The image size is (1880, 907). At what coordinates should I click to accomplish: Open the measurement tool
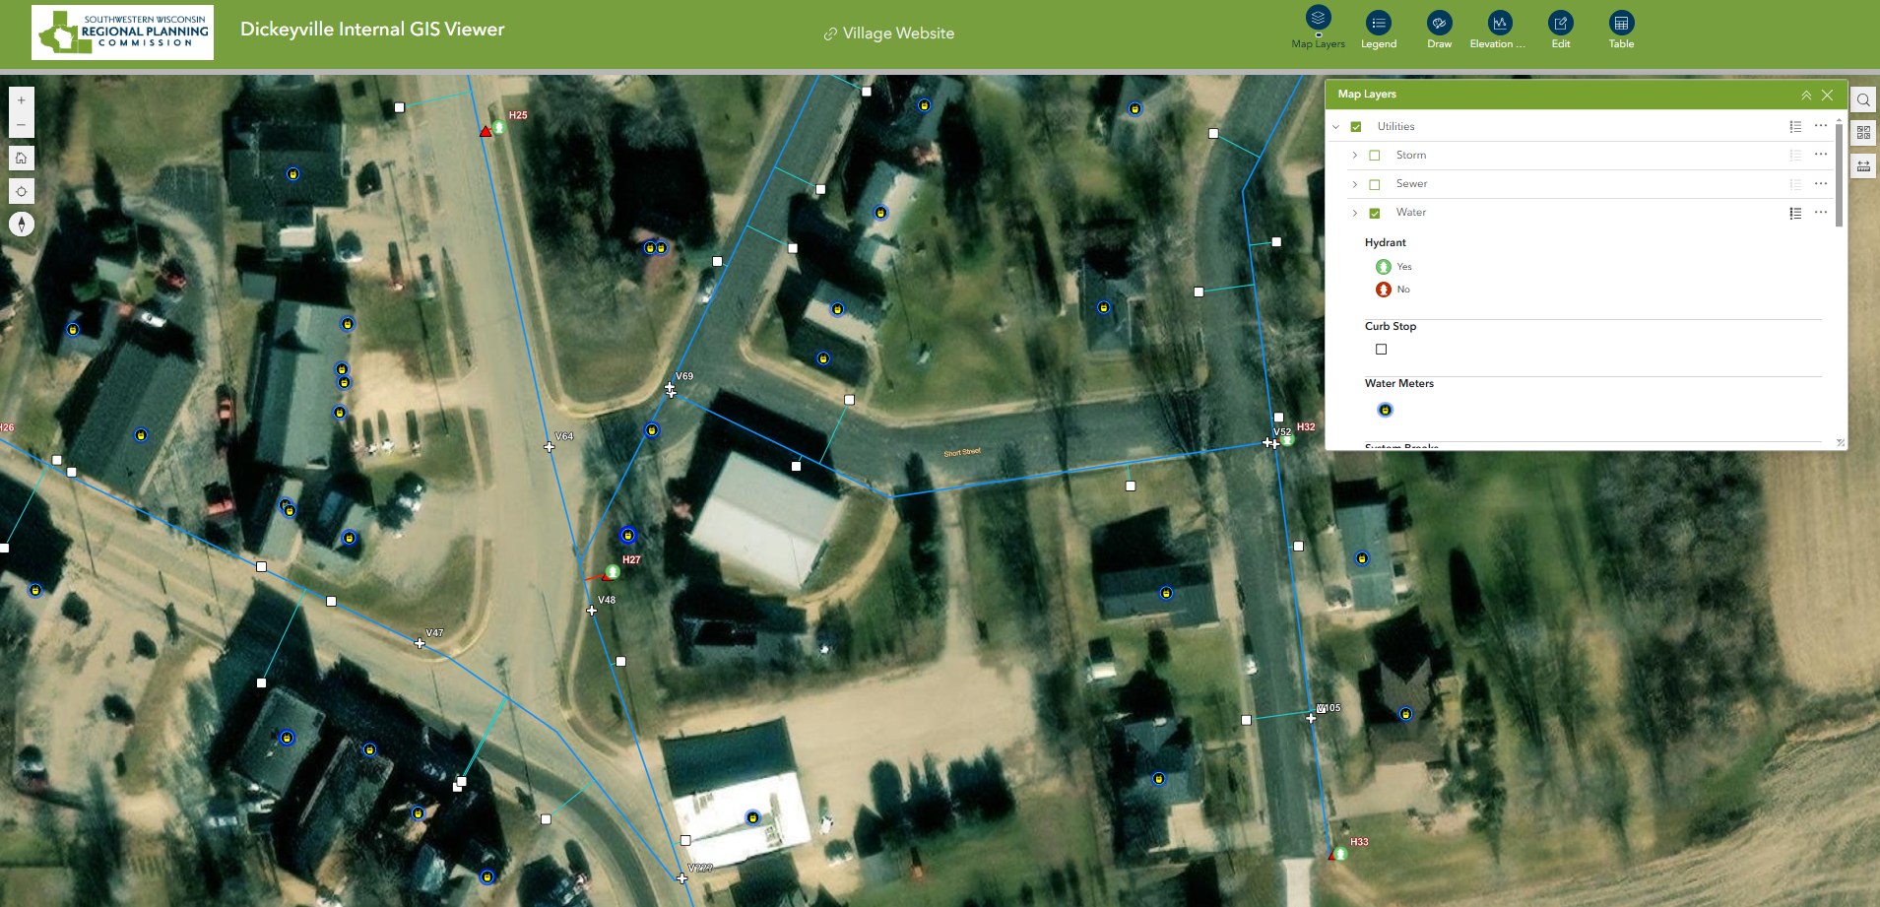click(x=1863, y=166)
